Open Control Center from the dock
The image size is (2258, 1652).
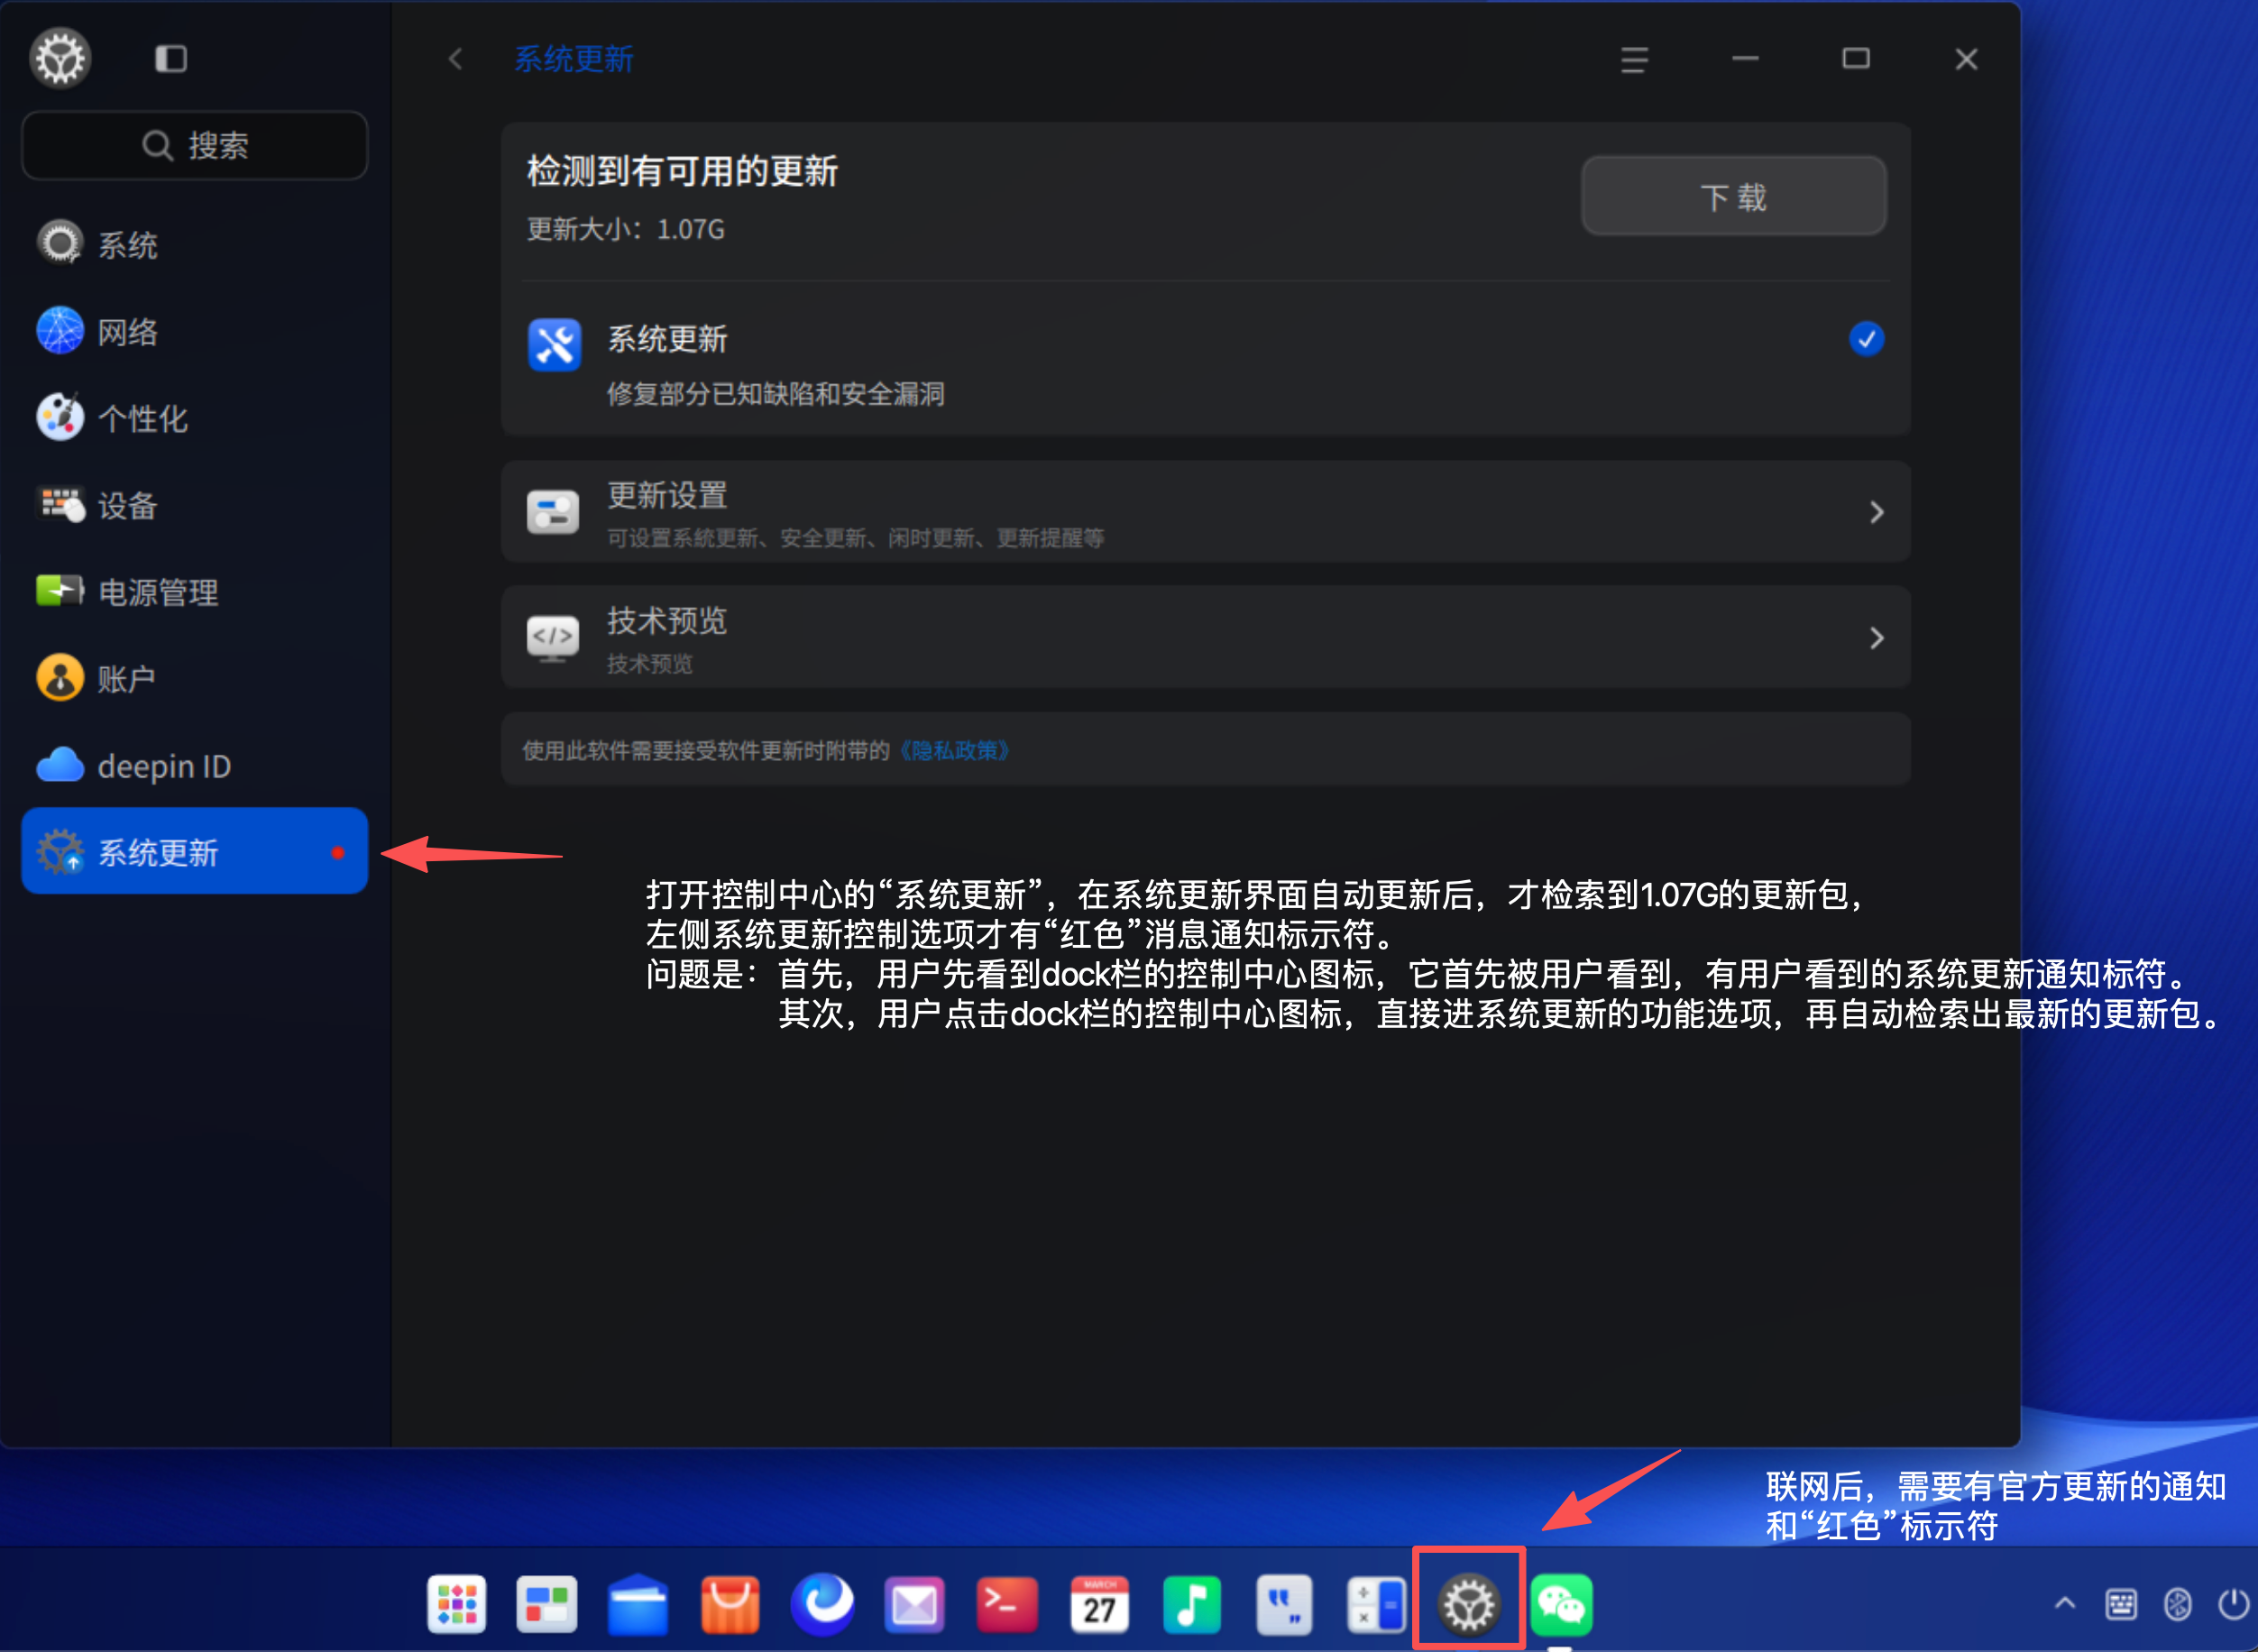coord(1468,1604)
